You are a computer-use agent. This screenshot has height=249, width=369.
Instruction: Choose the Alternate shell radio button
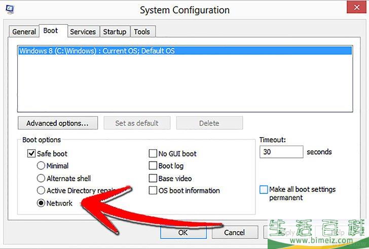click(x=41, y=178)
